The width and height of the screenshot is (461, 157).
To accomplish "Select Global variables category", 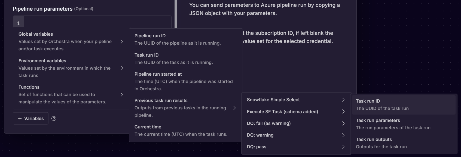I will [x=35, y=34].
